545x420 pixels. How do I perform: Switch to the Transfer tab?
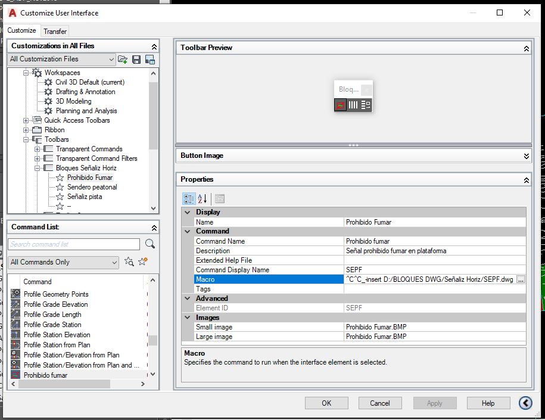click(x=55, y=32)
